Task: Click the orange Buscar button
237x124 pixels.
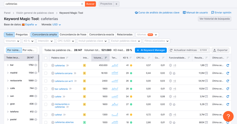Action: (x=90, y=4)
